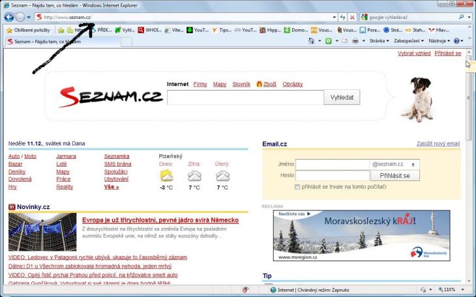Open headline Evropa je už třírychlostní
This screenshot has width=476, height=297.
click(x=160, y=220)
